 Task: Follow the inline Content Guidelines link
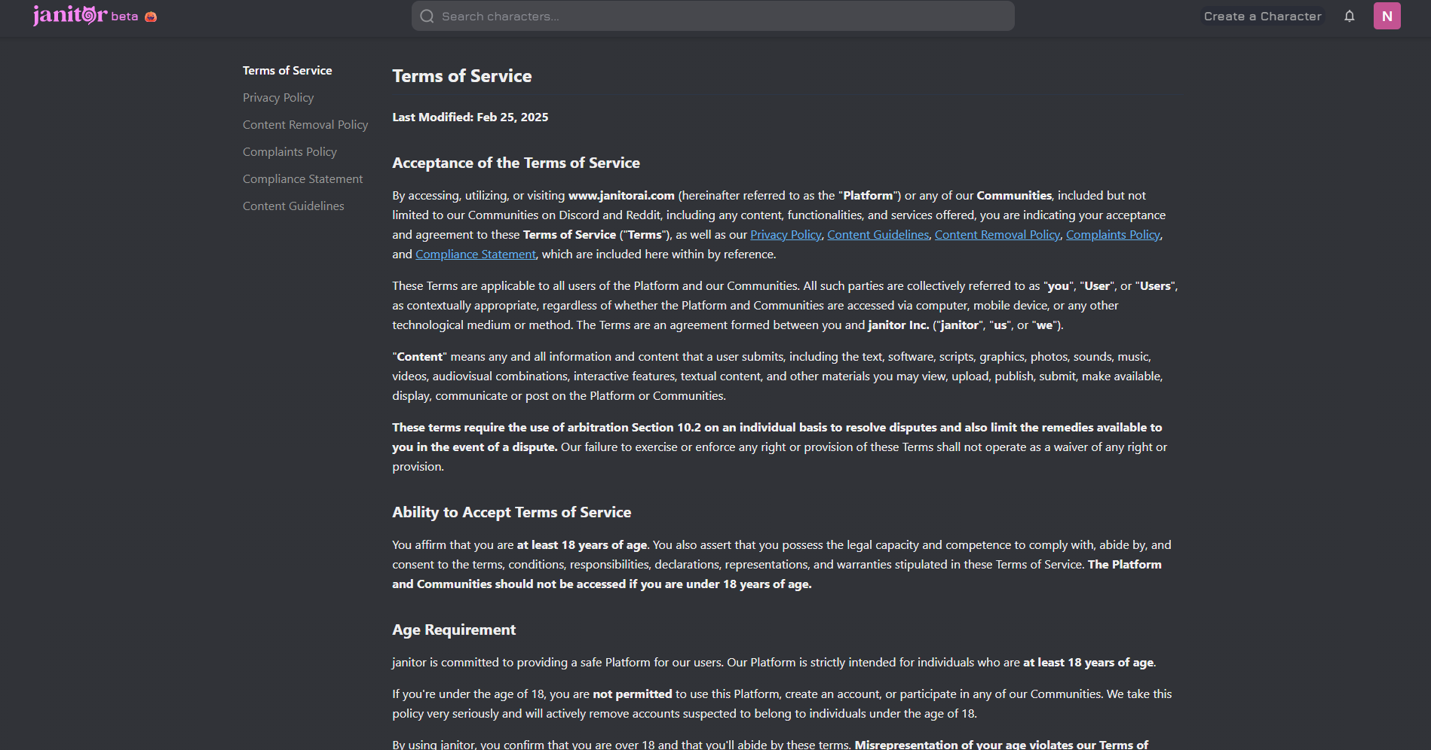click(878, 235)
